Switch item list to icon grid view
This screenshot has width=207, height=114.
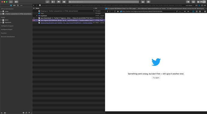[196, 5]
